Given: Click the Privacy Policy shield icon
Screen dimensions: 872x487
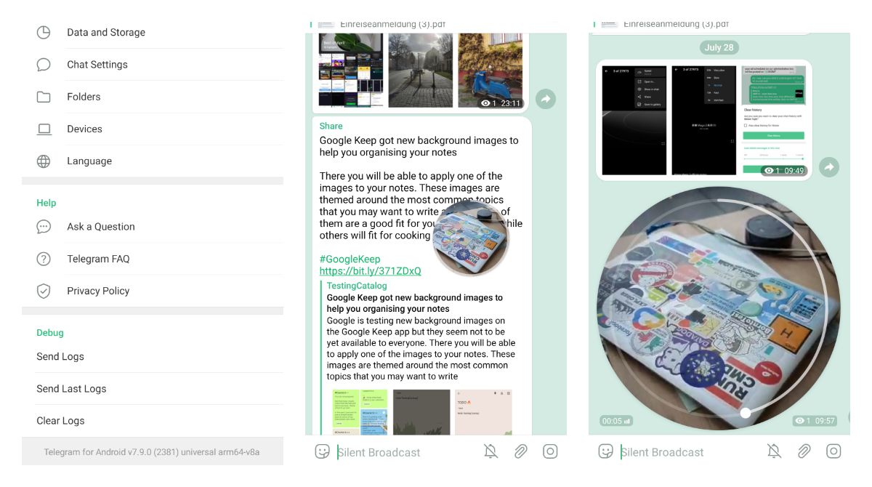Looking at the screenshot, I should click(44, 291).
